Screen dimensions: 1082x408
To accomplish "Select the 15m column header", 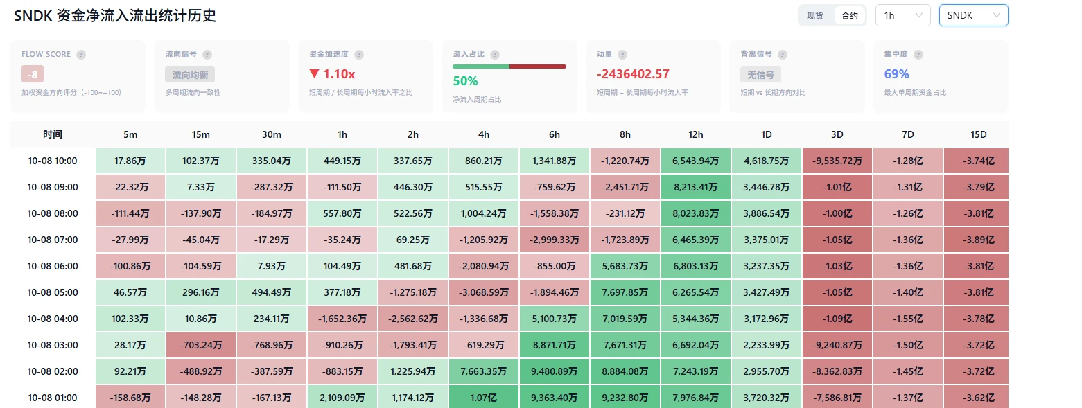I will [201, 134].
